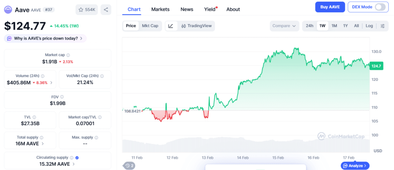Image resolution: width=394 pixels, height=170 pixels.
Task: Set chart range to All
Action: click(x=356, y=26)
